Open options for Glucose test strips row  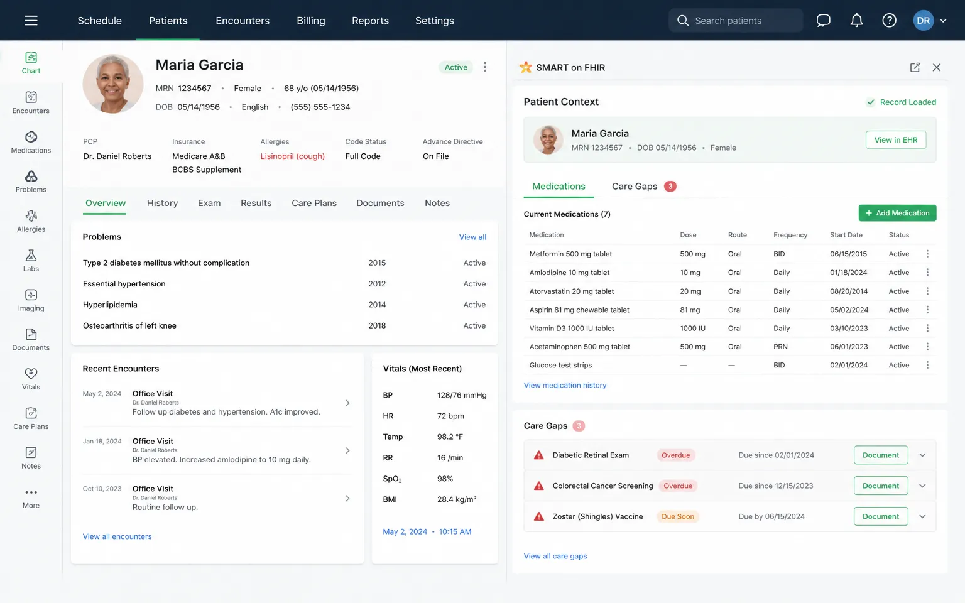[x=927, y=365]
